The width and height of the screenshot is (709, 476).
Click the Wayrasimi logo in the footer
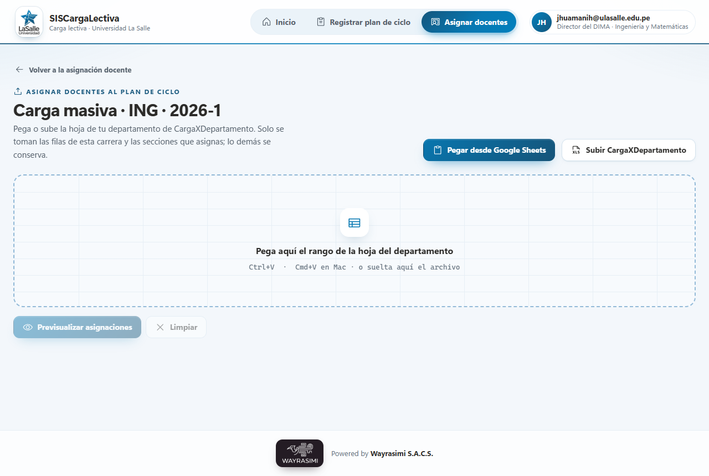point(300,453)
